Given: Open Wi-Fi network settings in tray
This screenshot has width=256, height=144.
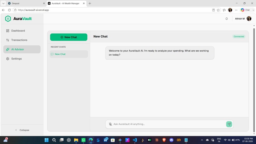Looking at the screenshot, I should 225,140.
